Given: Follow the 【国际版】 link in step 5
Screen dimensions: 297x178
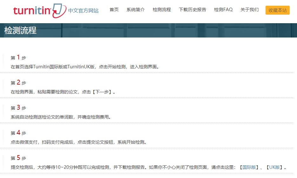Looking at the screenshot, I should [249, 167].
